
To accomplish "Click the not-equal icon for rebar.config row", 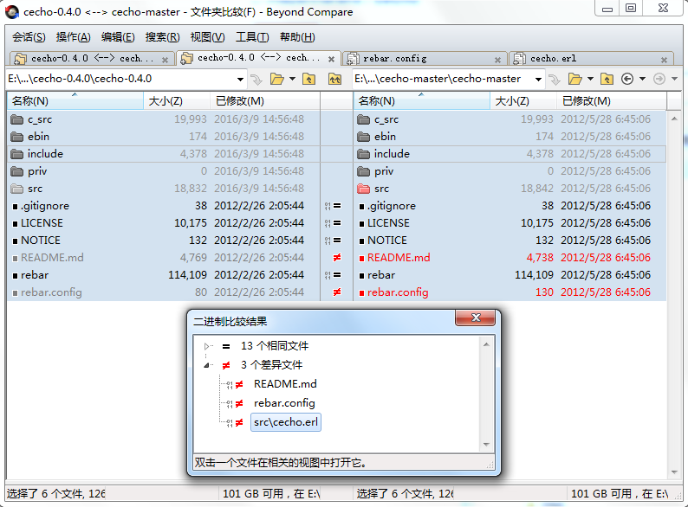I will [337, 292].
